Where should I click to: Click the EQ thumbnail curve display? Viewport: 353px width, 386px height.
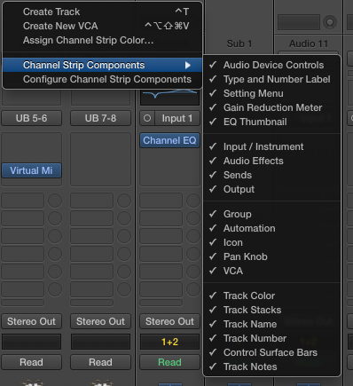pos(169,97)
